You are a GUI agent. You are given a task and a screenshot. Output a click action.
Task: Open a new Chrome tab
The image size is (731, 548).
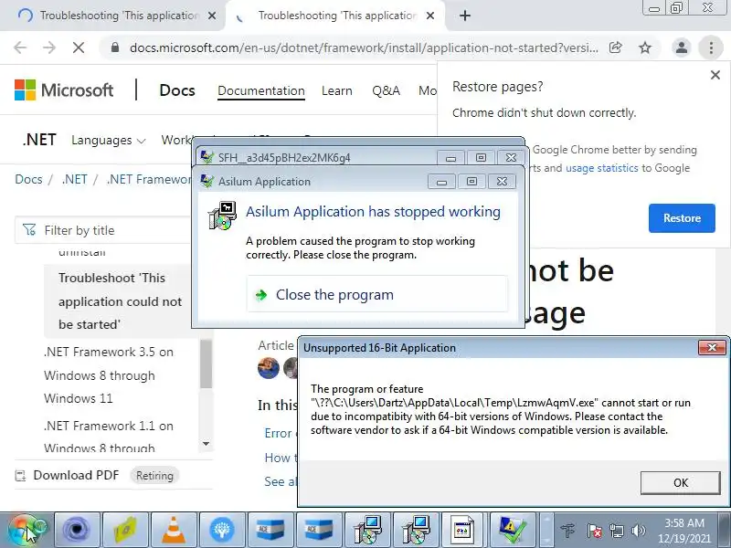pyautogui.click(x=465, y=16)
